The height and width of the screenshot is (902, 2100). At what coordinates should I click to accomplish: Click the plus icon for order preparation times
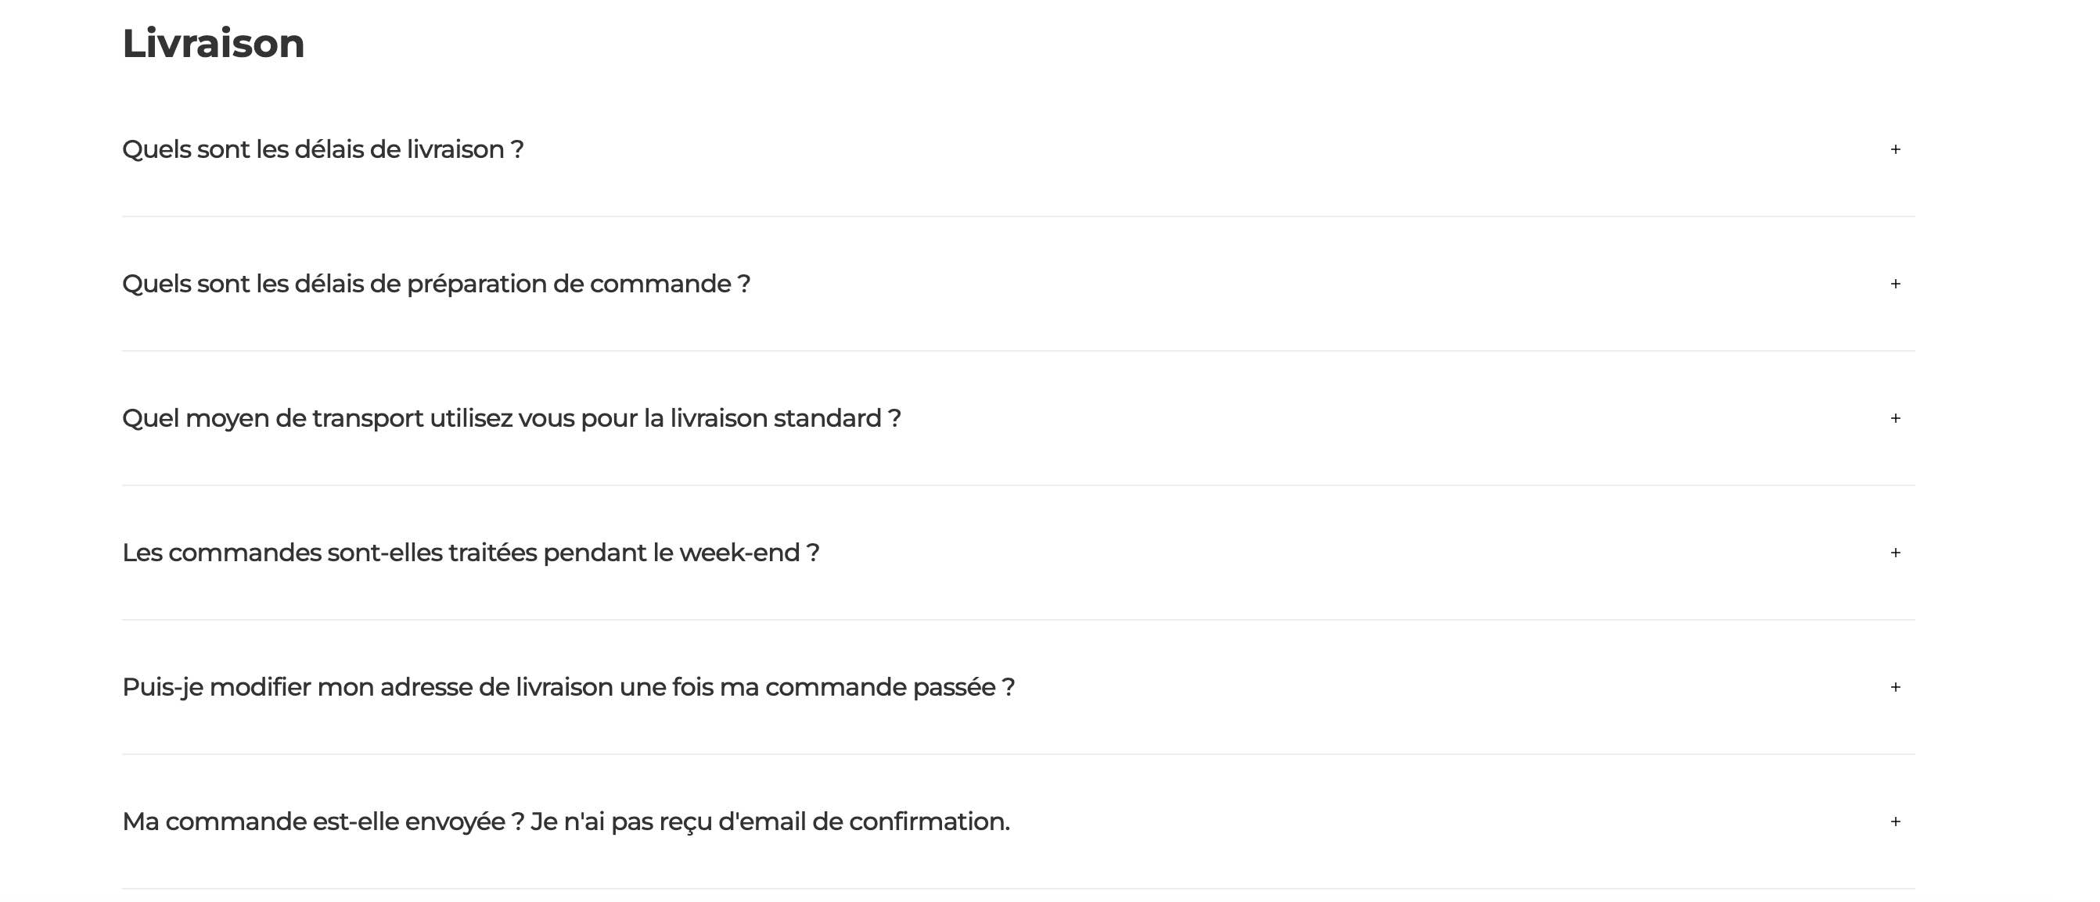click(1894, 284)
